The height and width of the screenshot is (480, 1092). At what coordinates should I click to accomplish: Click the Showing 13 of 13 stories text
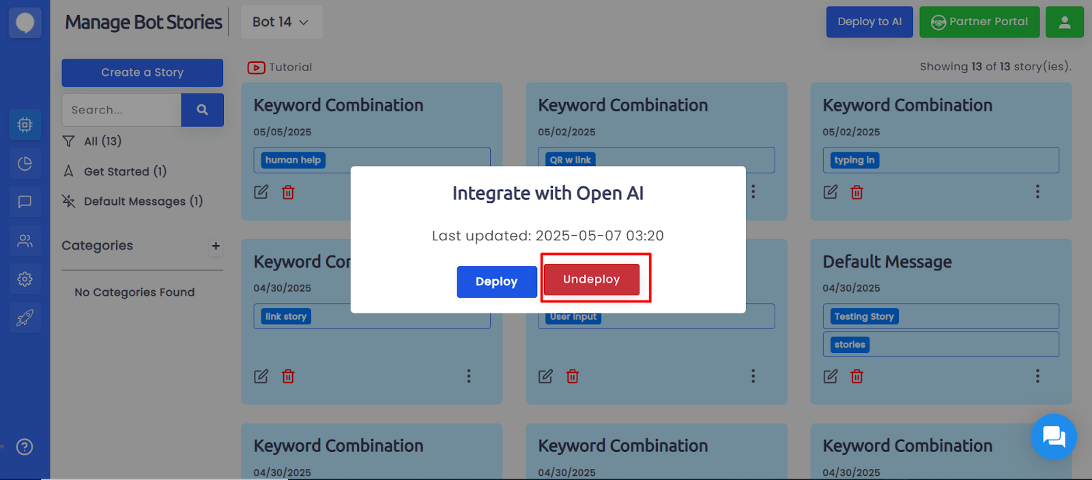(996, 67)
